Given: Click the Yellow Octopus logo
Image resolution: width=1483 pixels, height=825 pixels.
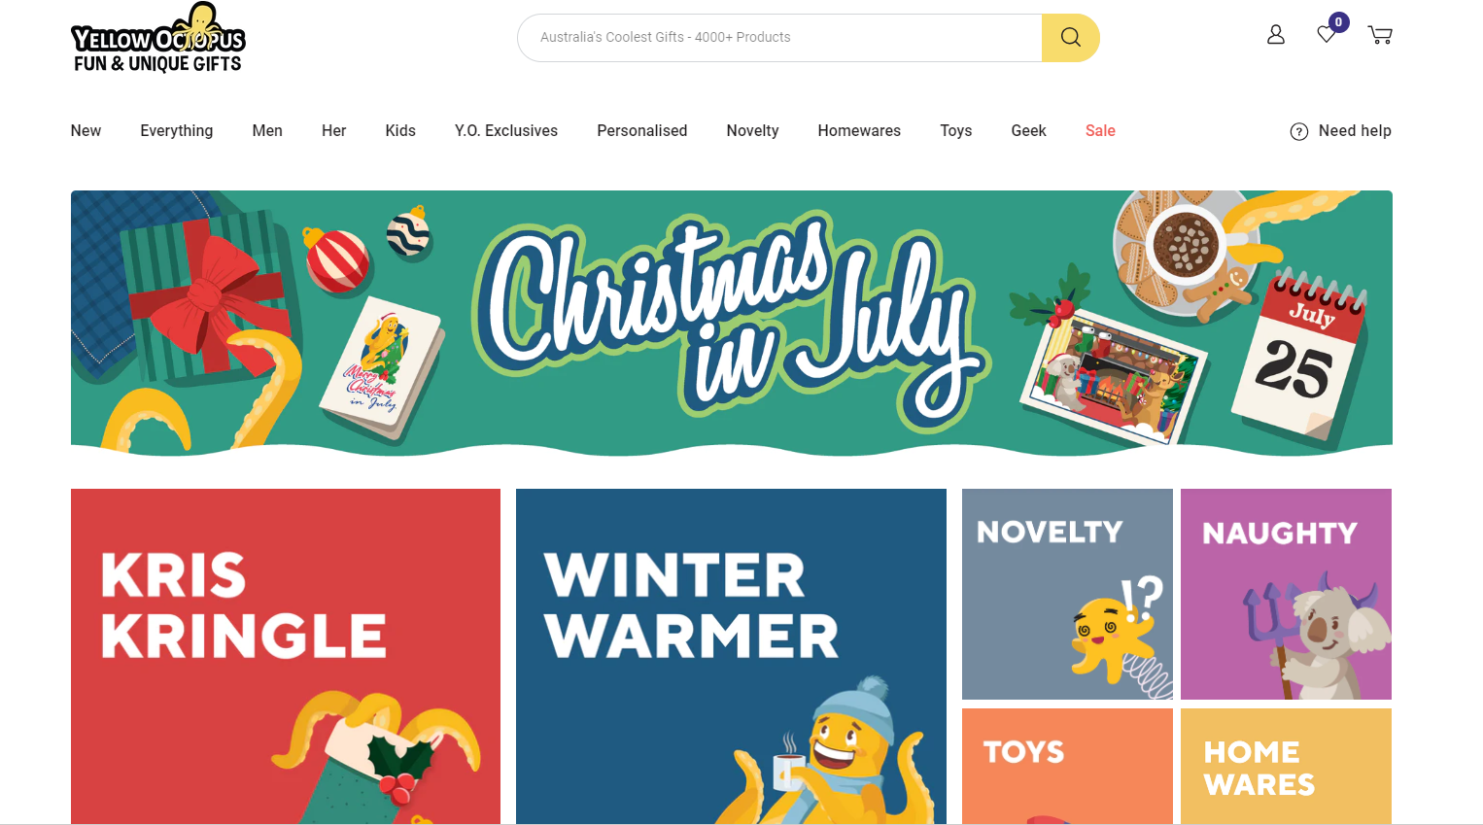Looking at the screenshot, I should (157, 39).
